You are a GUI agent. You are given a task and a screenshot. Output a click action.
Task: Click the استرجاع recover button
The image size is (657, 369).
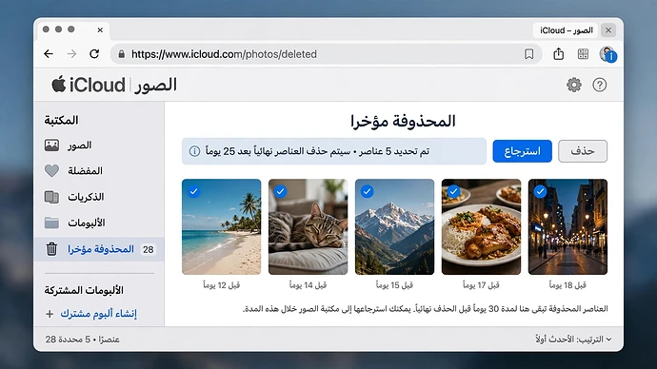tap(522, 151)
